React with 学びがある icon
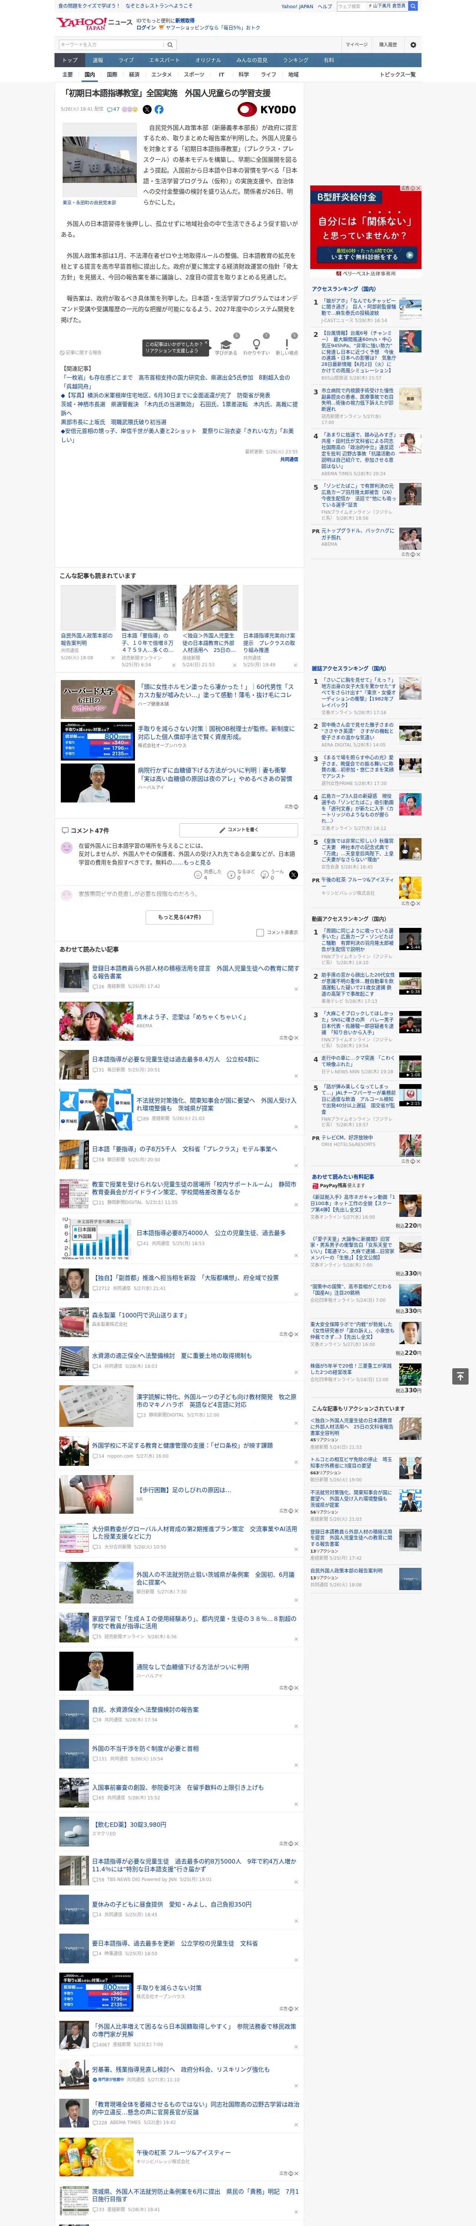Screen dimensions: 476x2226 click(225, 344)
